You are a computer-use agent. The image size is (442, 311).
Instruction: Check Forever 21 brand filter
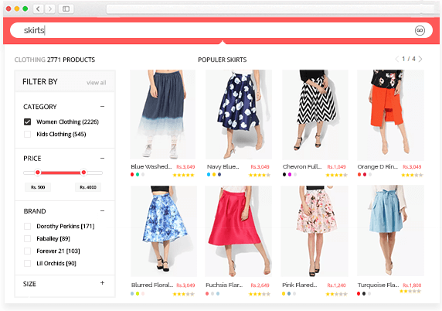tap(27, 251)
